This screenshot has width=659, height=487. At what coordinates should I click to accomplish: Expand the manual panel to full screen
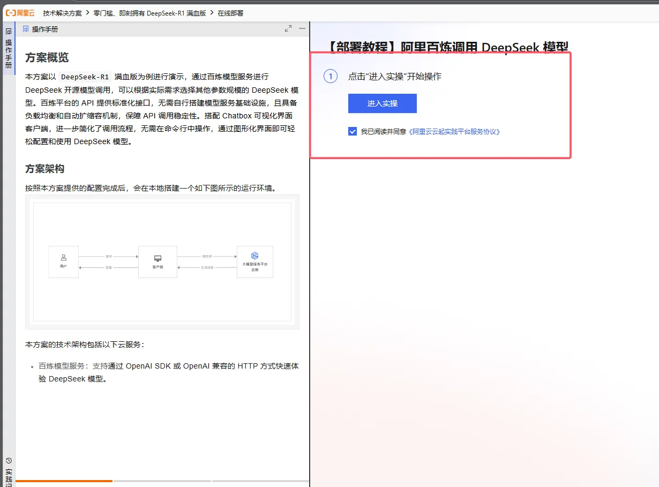pos(288,28)
